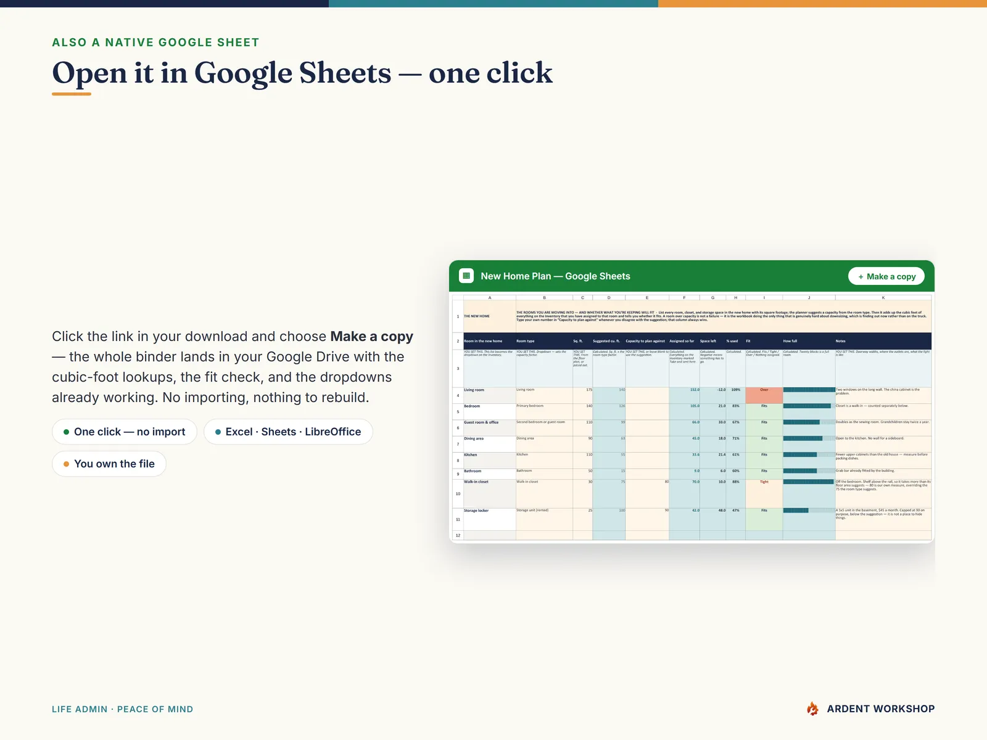Click the '109%' used cell
The width and height of the screenshot is (987, 740).
(x=735, y=395)
